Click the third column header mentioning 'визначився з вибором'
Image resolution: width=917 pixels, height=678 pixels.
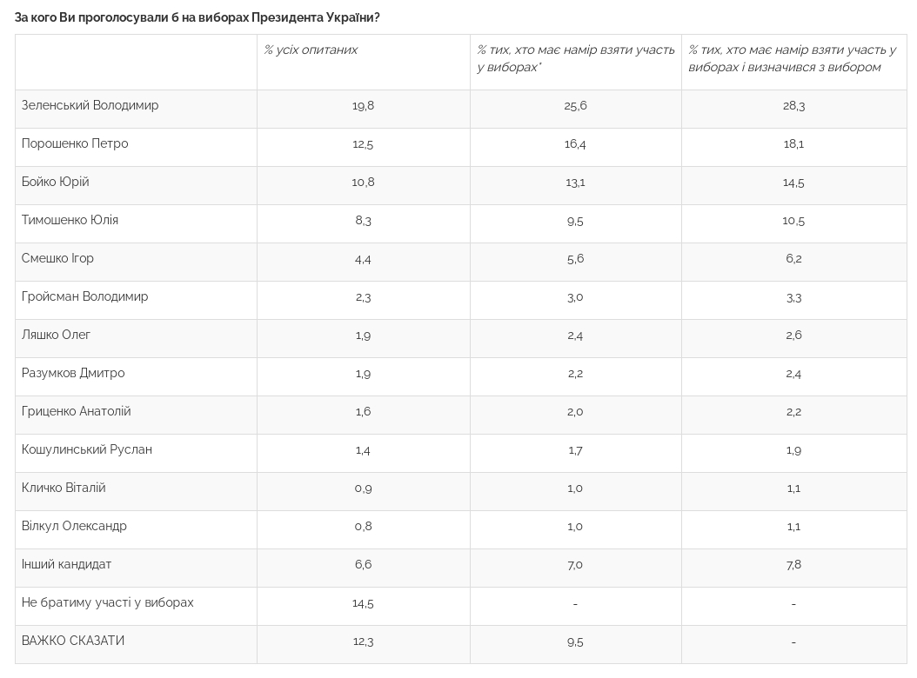pos(792,58)
